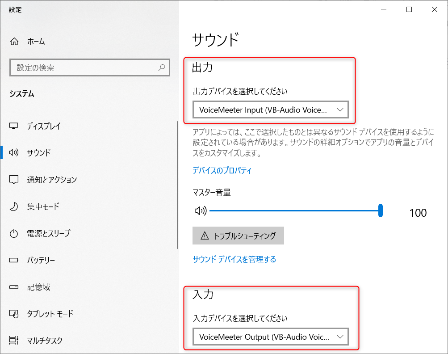
Task: Go to 通知とアクション settings
Action: pyautogui.click(x=52, y=180)
